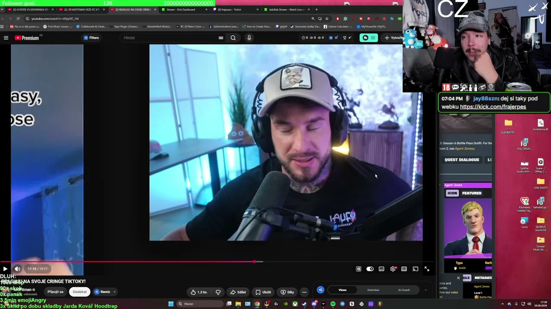This screenshot has width=551, height=309.
Task: Close the cookie notice with X
Action: click(458, 278)
